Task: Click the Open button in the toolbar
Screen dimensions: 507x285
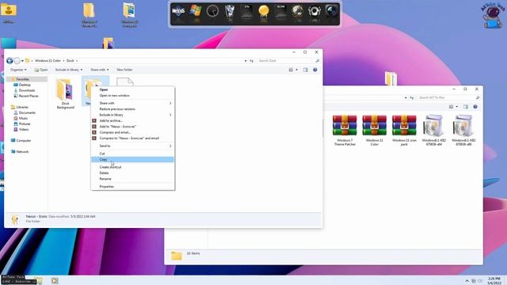Action: (41, 70)
